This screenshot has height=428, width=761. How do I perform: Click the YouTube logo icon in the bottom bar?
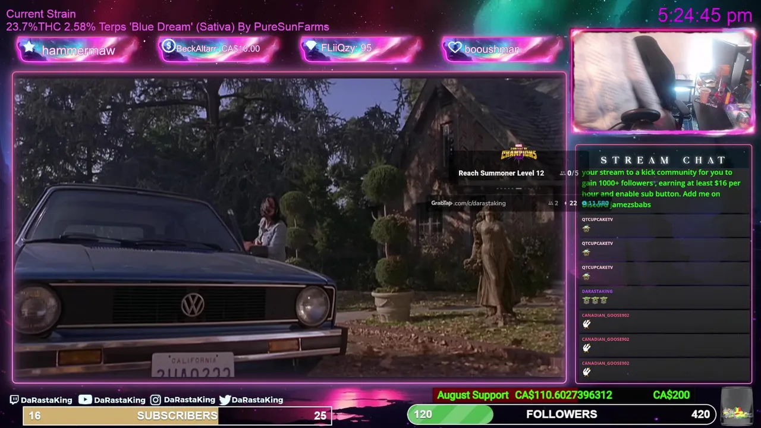pos(85,399)
